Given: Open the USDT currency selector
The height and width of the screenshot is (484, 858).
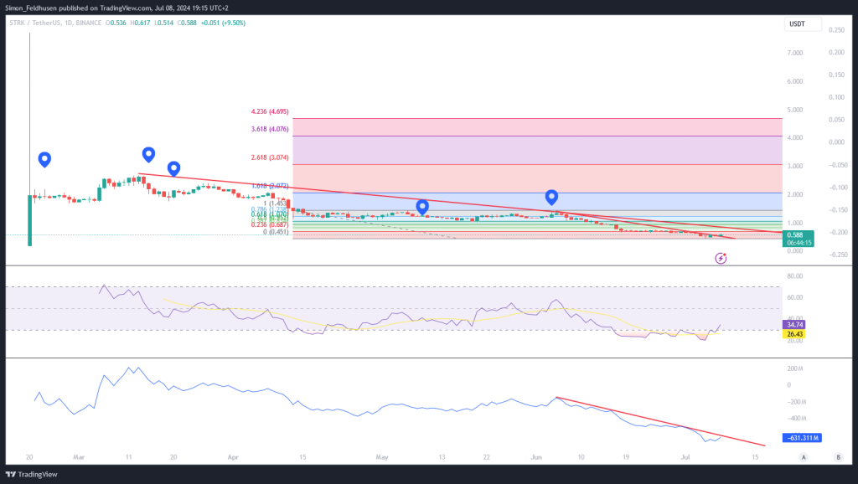Looking at the screenshot, I should 803,24.
